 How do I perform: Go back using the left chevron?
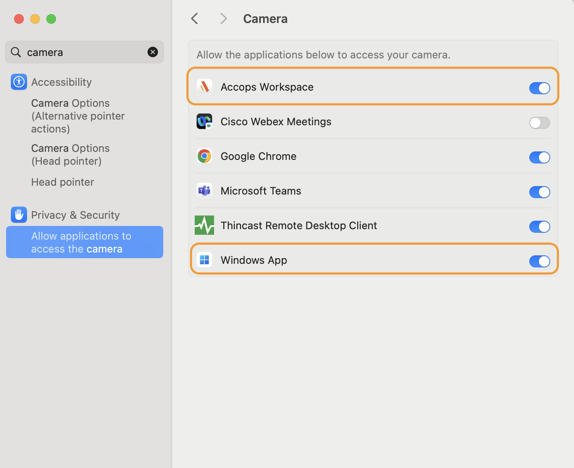click(x=195, y=19)
